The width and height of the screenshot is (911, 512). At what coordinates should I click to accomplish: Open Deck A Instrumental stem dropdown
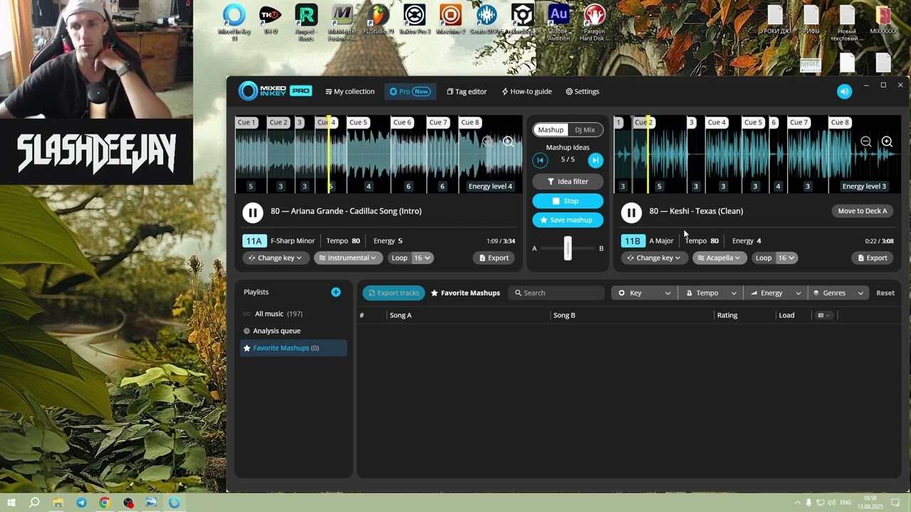click(x=348, y=258)
